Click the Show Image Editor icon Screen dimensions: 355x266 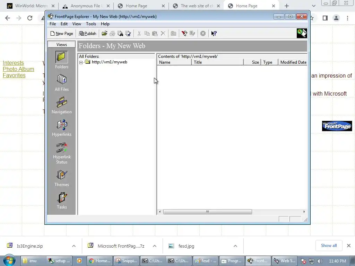192,34
